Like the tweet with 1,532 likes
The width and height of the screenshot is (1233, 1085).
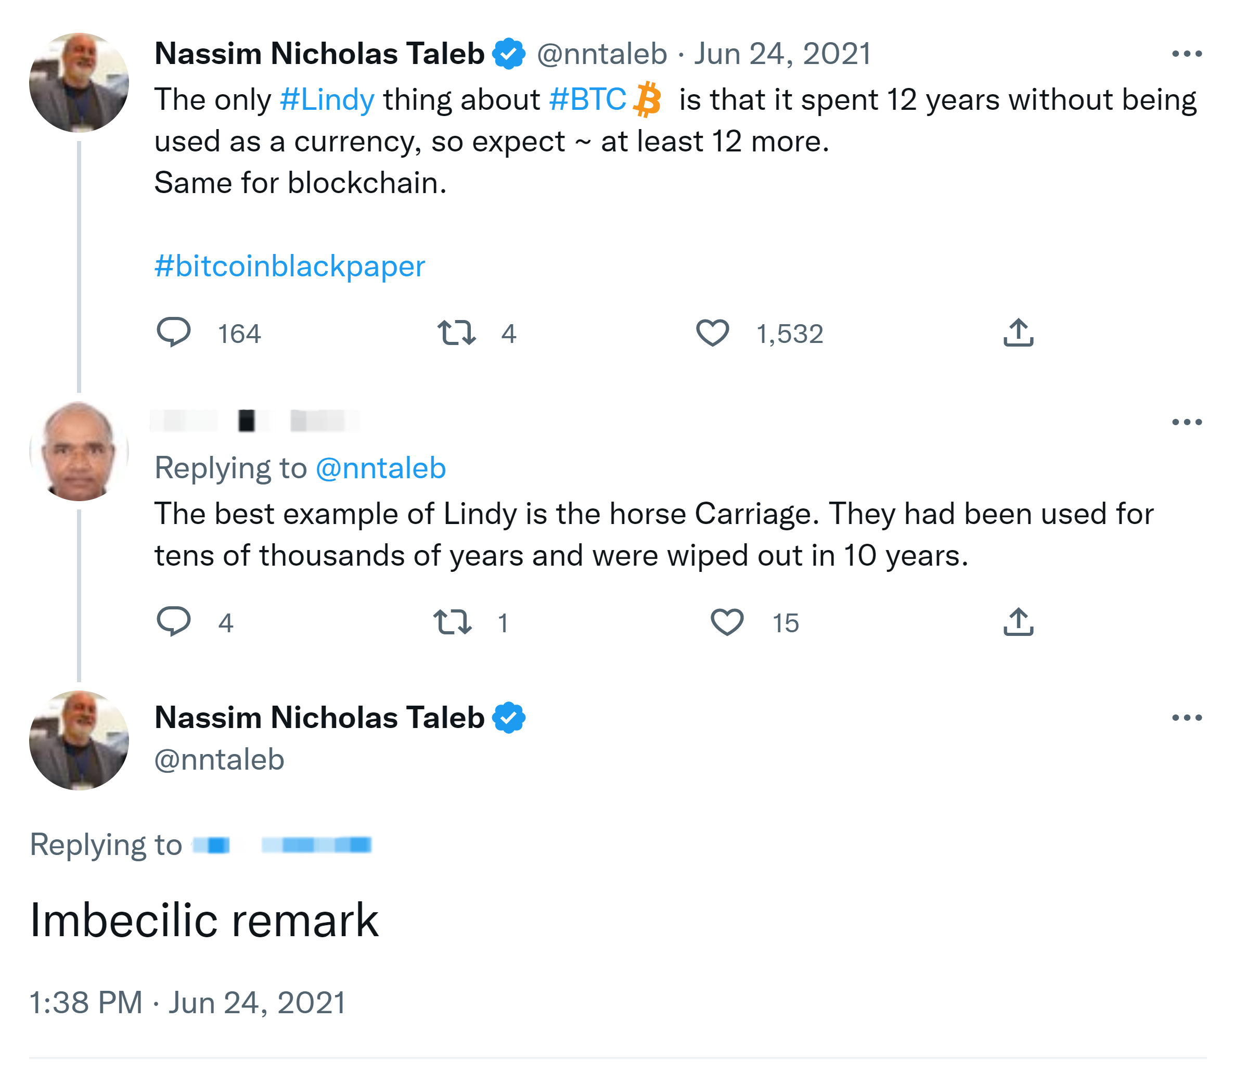[x=712, y=333]
